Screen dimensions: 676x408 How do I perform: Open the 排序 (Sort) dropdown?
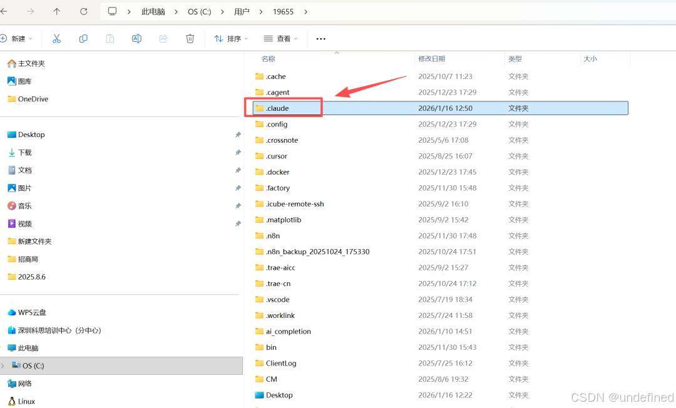pyautogui.click(x=232, y=39)
